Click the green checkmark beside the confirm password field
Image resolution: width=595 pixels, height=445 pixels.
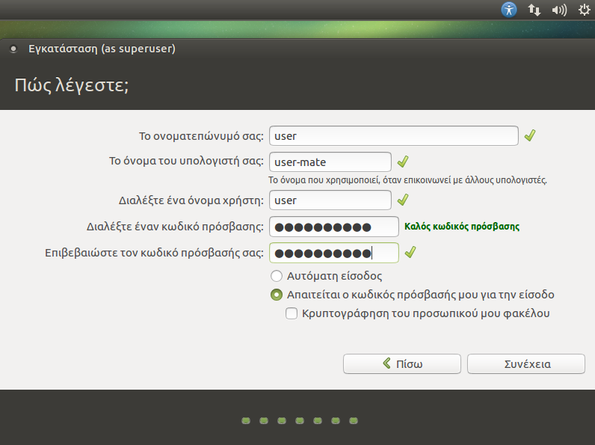pos(410,253)
